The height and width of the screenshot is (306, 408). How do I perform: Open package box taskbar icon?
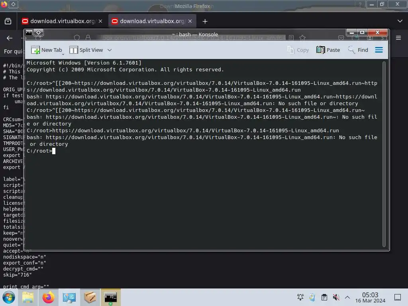coord(90,297)
